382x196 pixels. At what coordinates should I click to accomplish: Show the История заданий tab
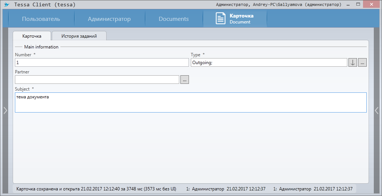[x=79, y=36]
